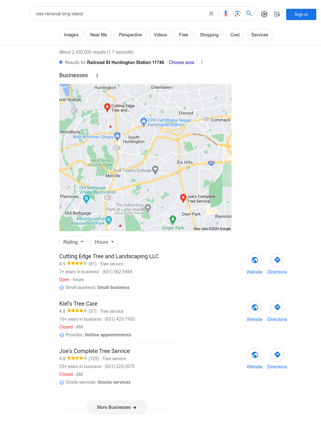
Task: Click the search query input field
Action: (x=119, y=14)
